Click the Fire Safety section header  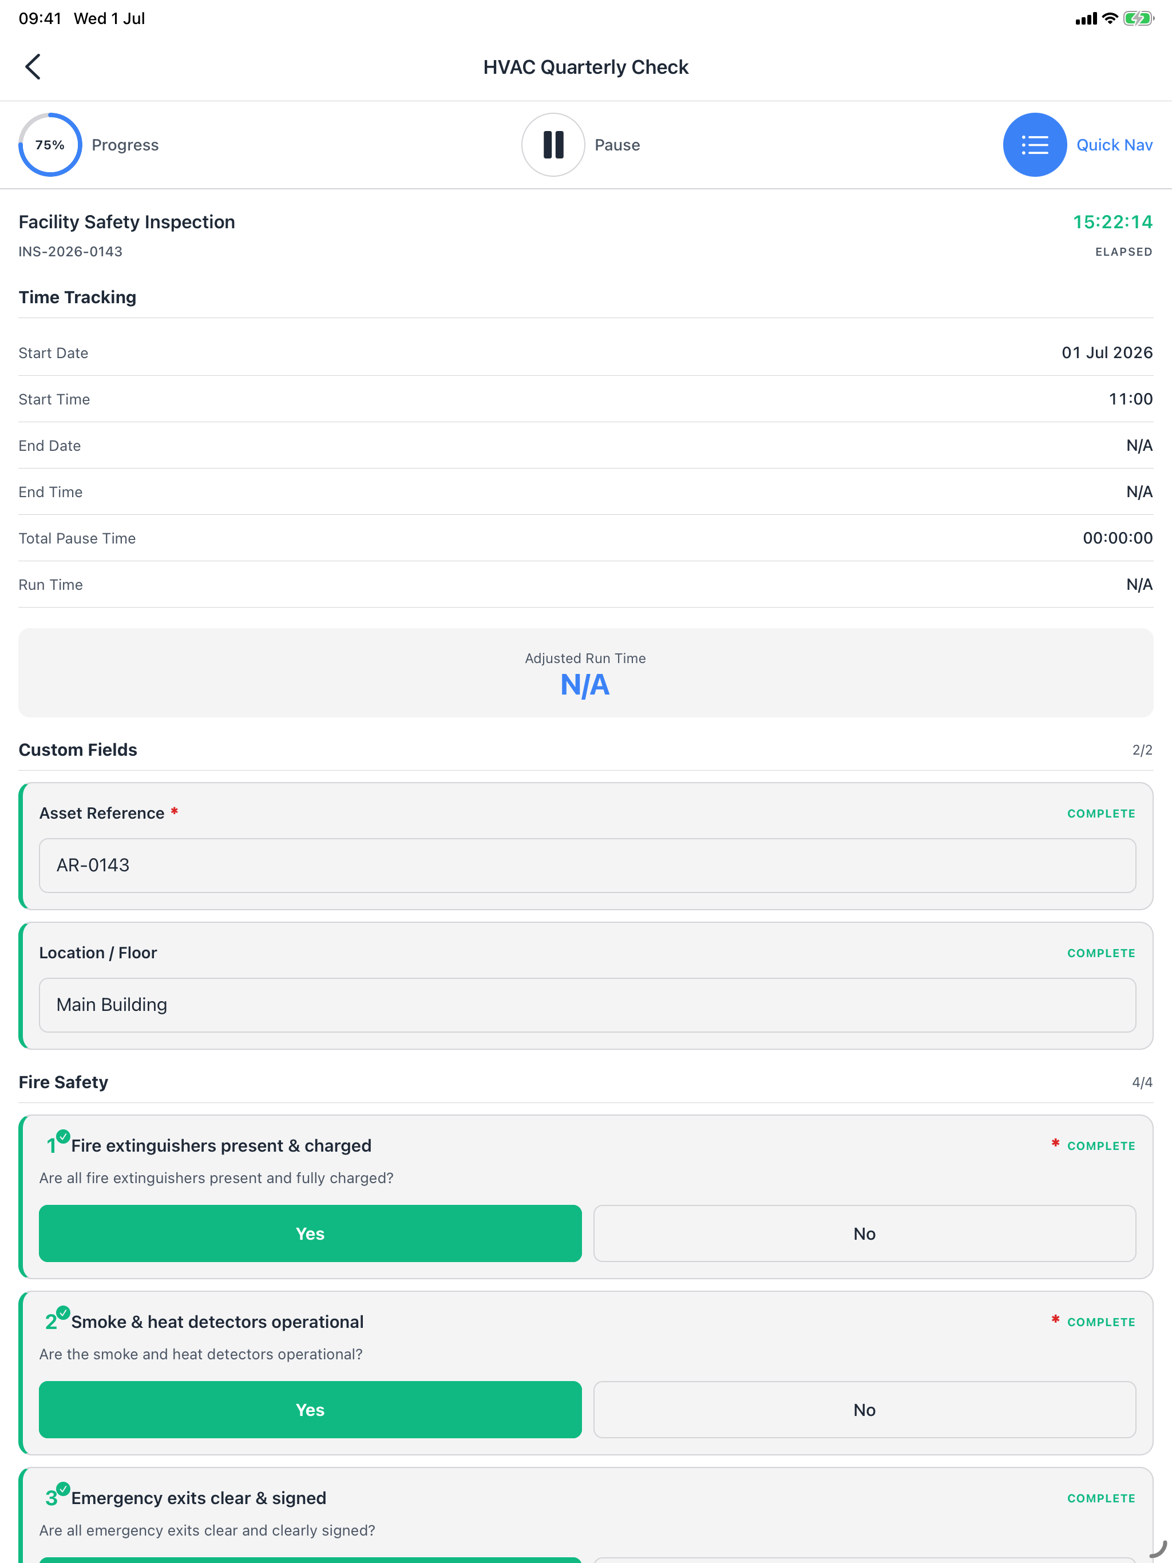pos(63,1082)
